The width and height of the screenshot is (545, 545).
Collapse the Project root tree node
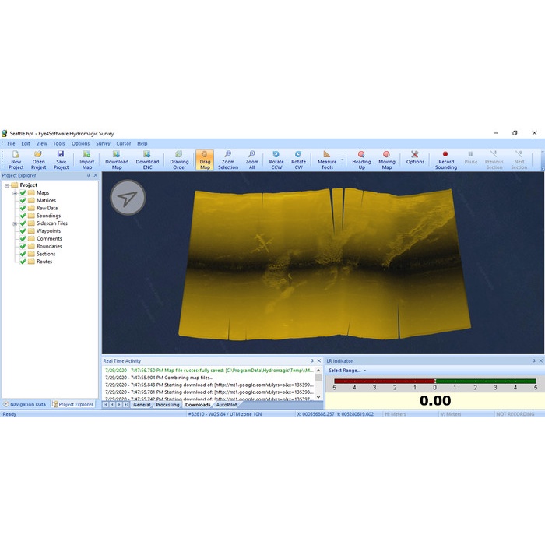pos(6,185)
